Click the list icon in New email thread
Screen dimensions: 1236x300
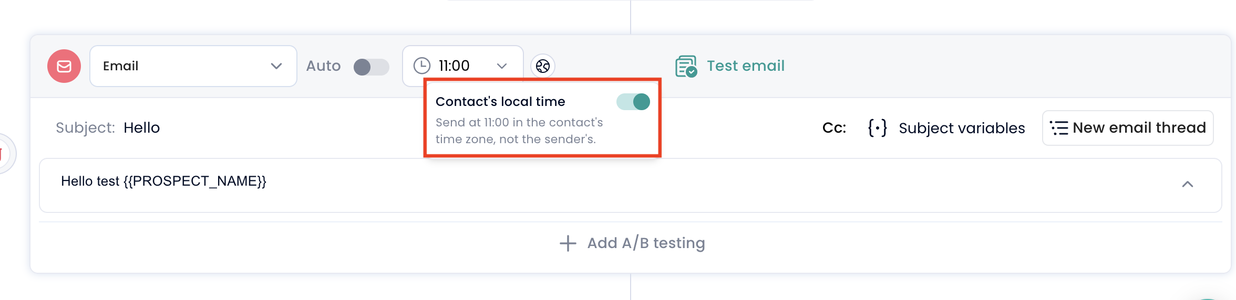[x=1059, y=128]
